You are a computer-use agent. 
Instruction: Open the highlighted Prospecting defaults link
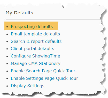32,26
